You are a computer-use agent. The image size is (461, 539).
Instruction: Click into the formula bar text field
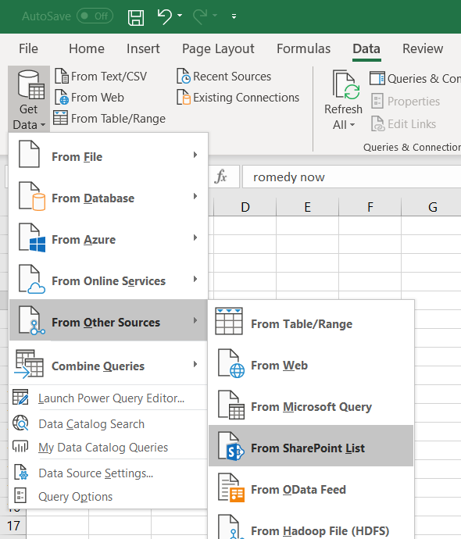pyautogui.click(x=352, y=177)
